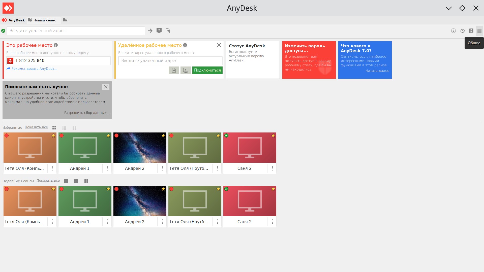
Task: Open the three-dot menu for the recent Саня 2 tile
Action: coord(273,222)
